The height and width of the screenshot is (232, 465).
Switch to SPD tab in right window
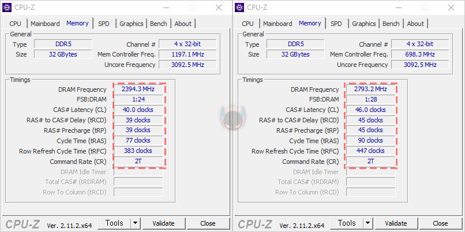tap(336, 24)
